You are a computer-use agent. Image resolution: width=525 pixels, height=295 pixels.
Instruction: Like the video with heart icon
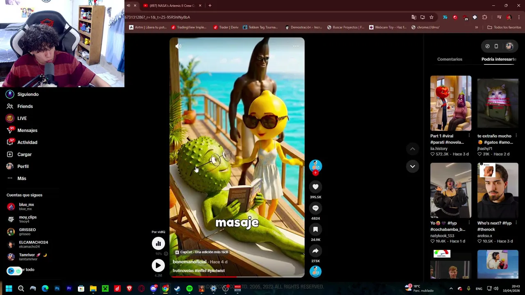315,187
